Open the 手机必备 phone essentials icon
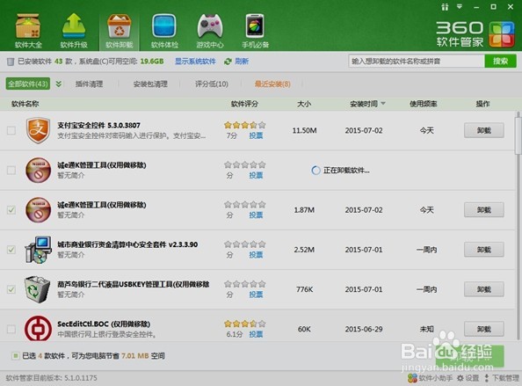Viewport: 522px width, 386px height. 256,31
